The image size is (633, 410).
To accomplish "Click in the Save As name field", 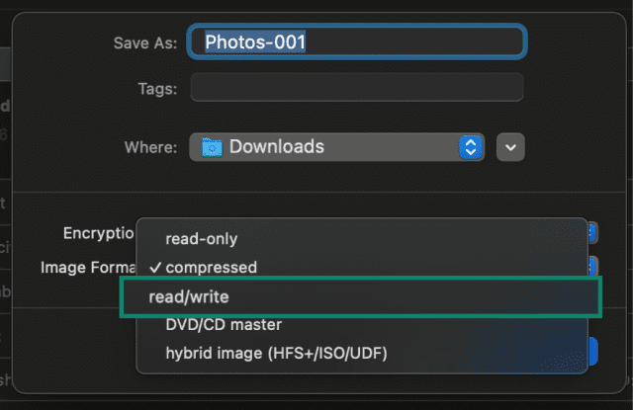I will point(357,41).
